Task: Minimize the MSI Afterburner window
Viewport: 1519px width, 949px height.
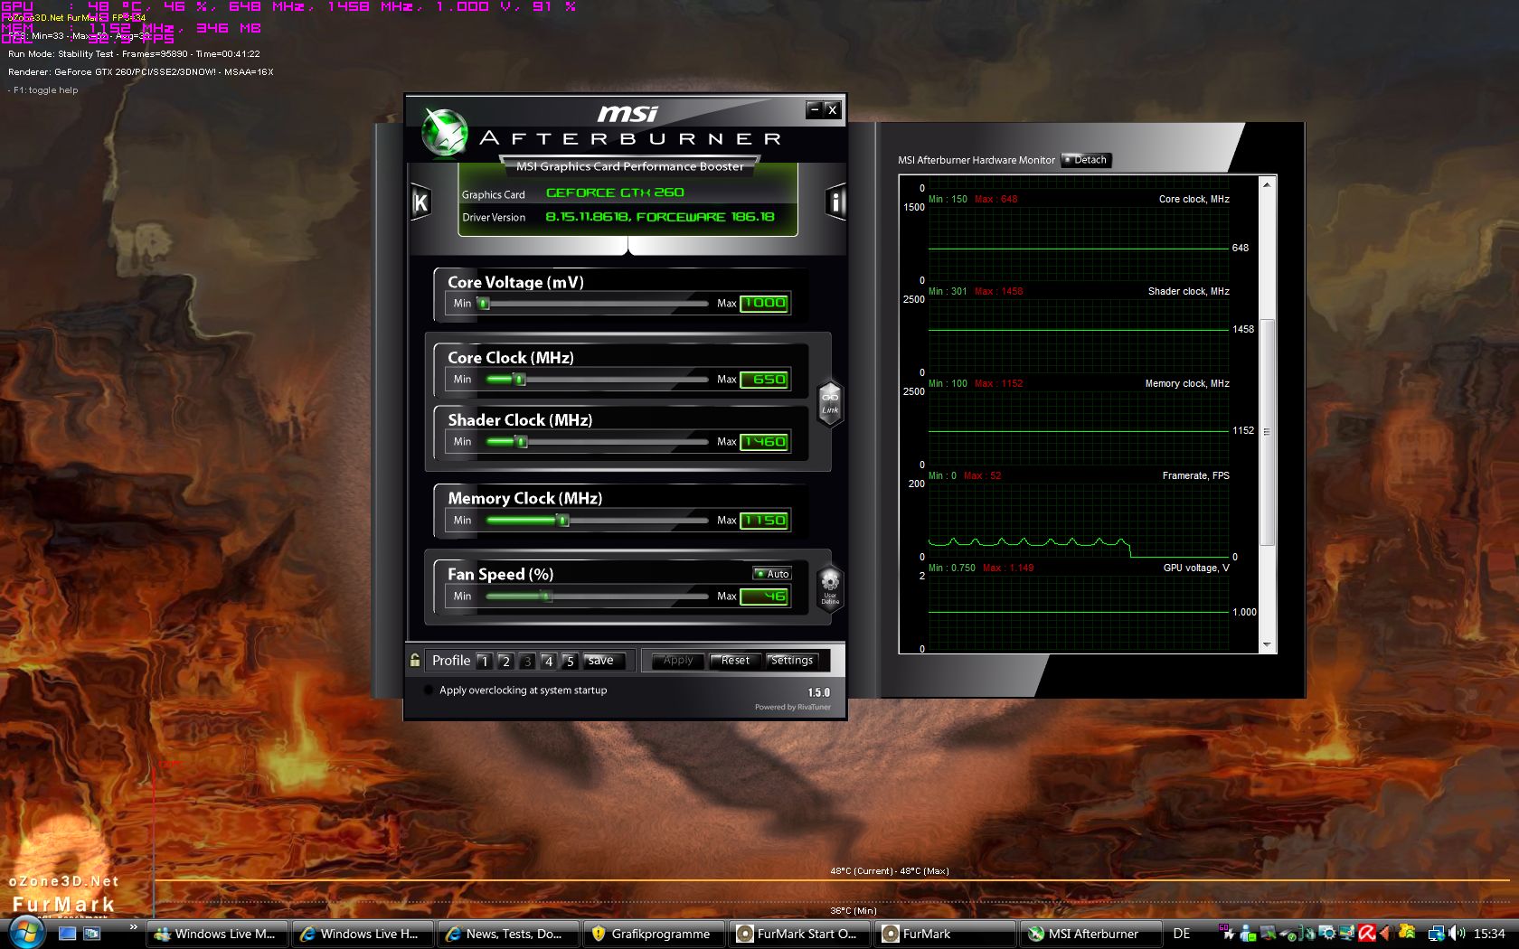Action: tap(814, 109)
